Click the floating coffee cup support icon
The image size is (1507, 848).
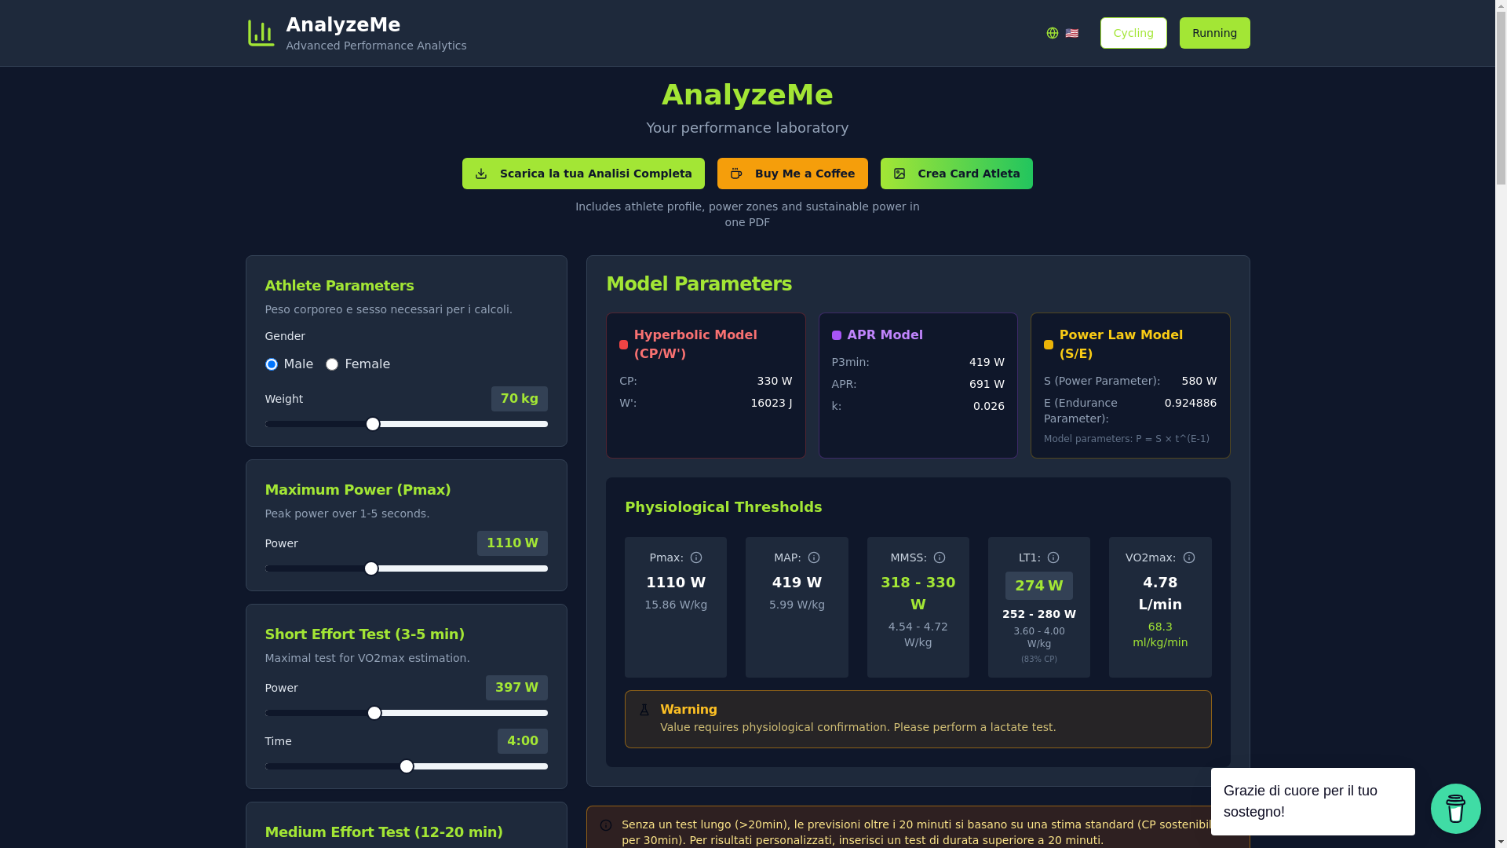click(1456, 809)
